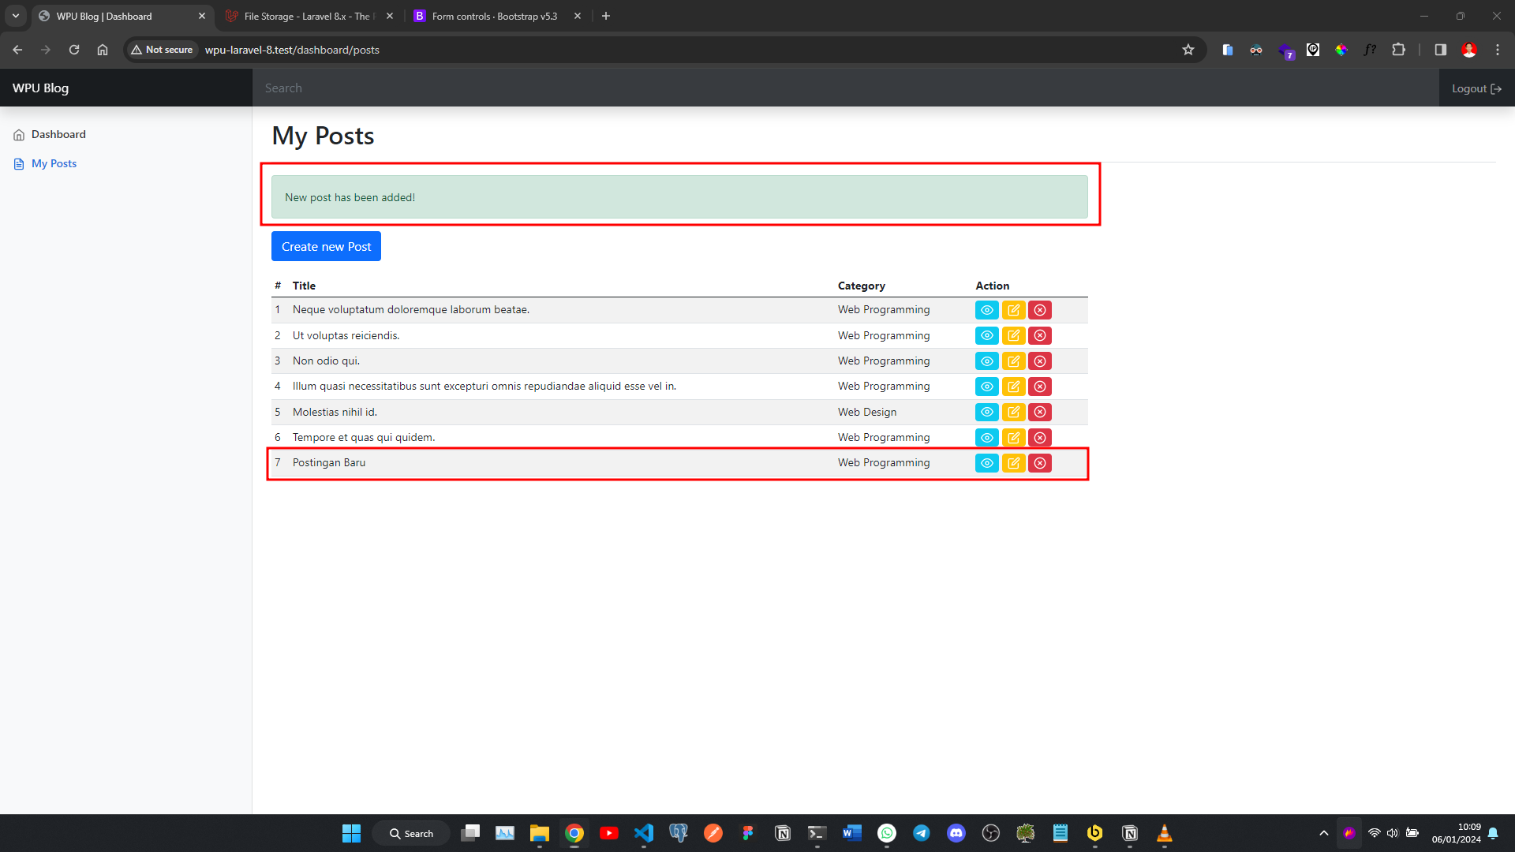Viewport: 1515px width, 852px height.
Task: View 'Molestias nihil id.' with eye icon
Action: tap(986, 412)
